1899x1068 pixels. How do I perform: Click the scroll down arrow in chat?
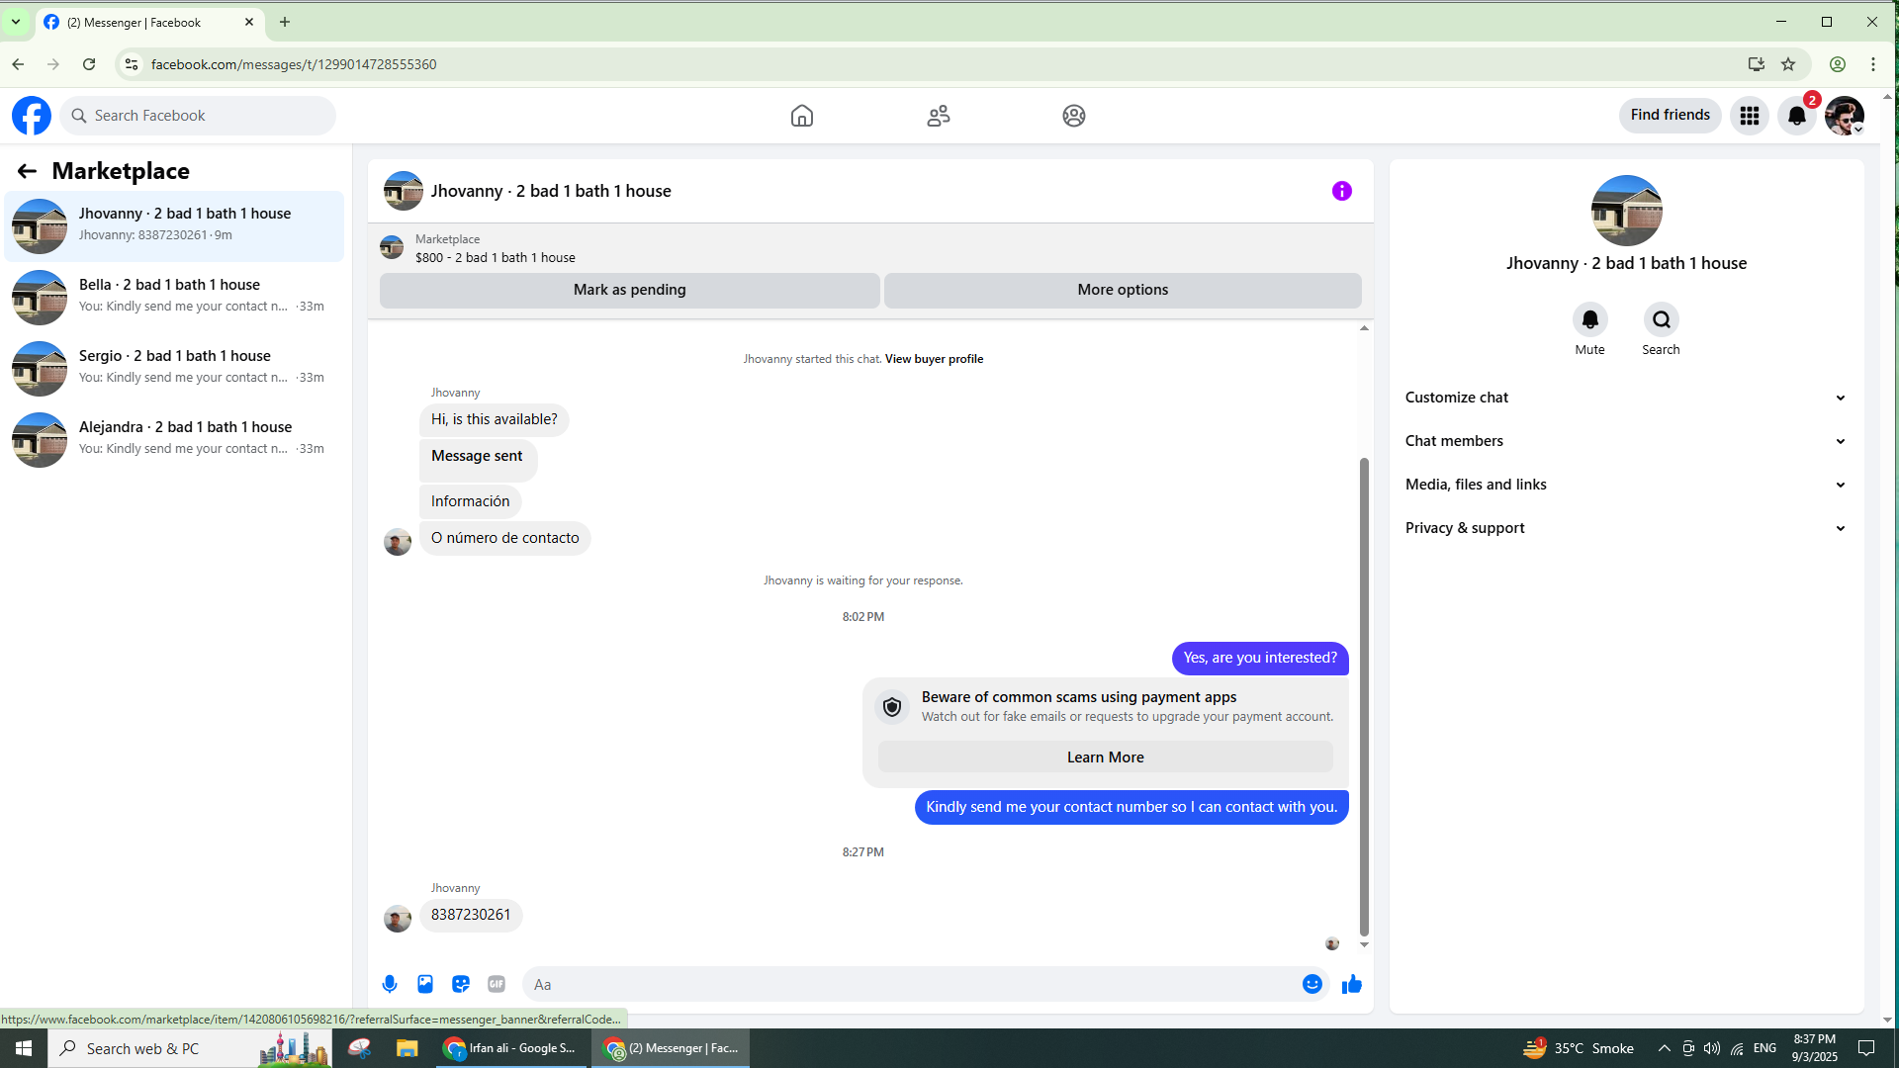tap(1364, 945)
